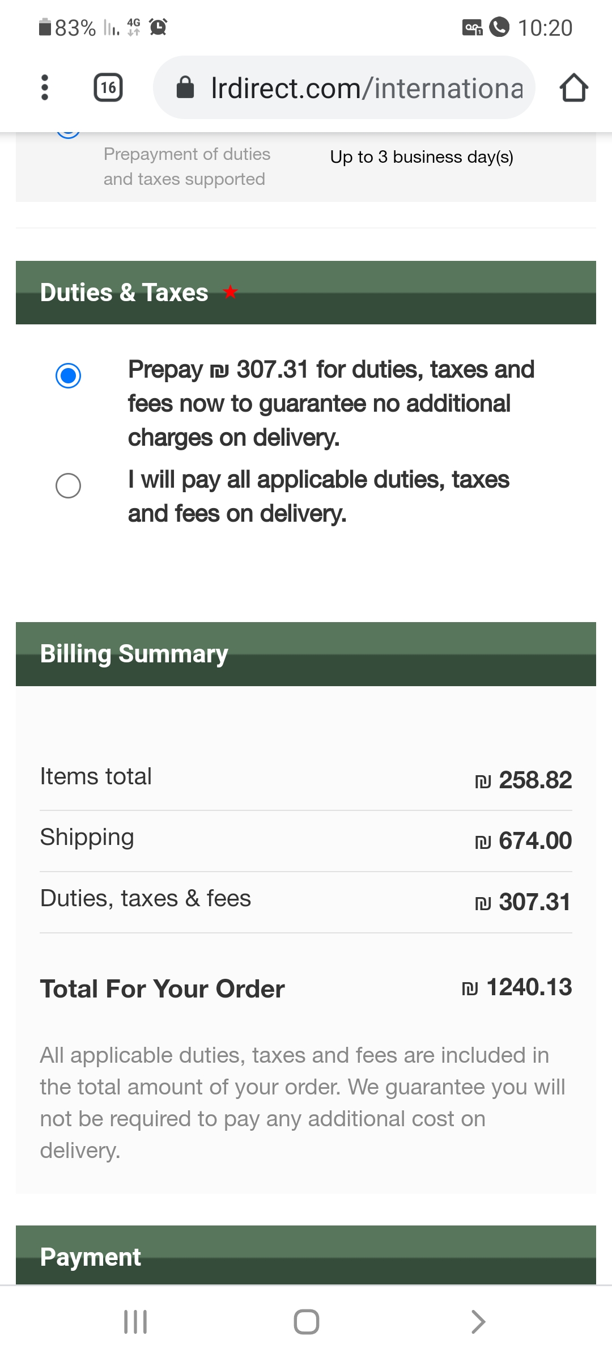This screenshot has height=1361, width=612.
Task: Tap the alarm clock status icon
Action: 158,27
